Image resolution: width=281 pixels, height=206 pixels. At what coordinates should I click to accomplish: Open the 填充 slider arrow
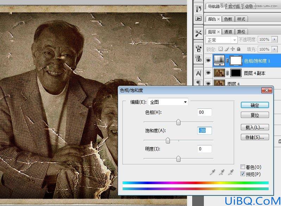[x=274, y=49]
